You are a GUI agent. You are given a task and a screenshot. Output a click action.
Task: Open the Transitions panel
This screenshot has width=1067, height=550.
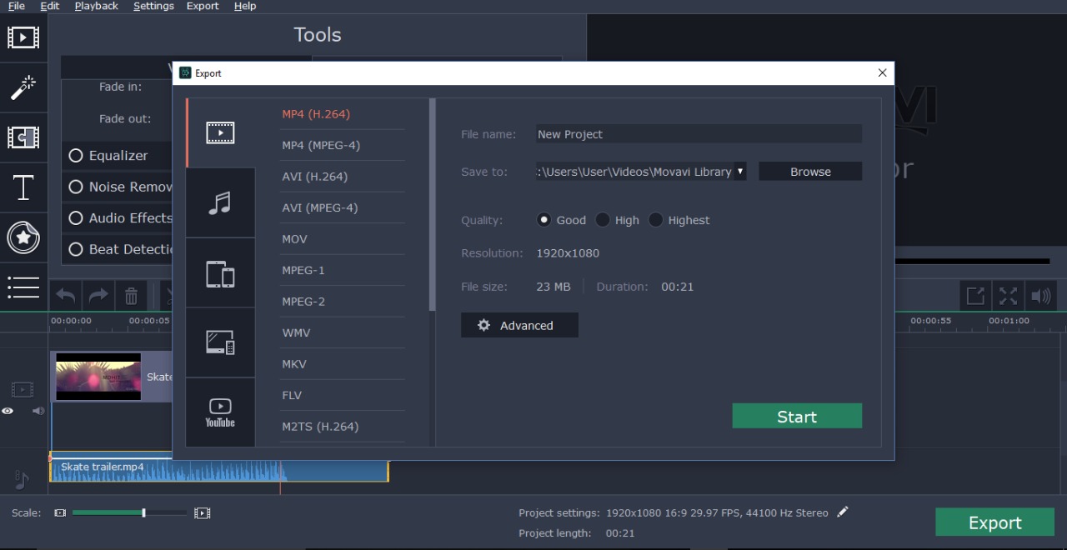tap(23, 137)
